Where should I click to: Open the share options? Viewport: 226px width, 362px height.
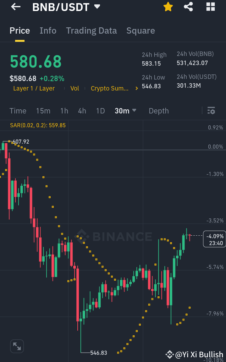pyautogui.click(x=188, y=7)
